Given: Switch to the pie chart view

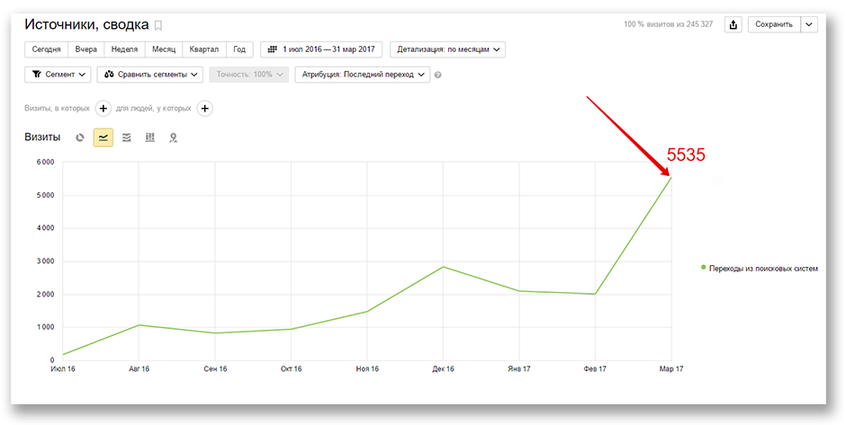Looking at the screenshot, I should (x=80, y=137).
